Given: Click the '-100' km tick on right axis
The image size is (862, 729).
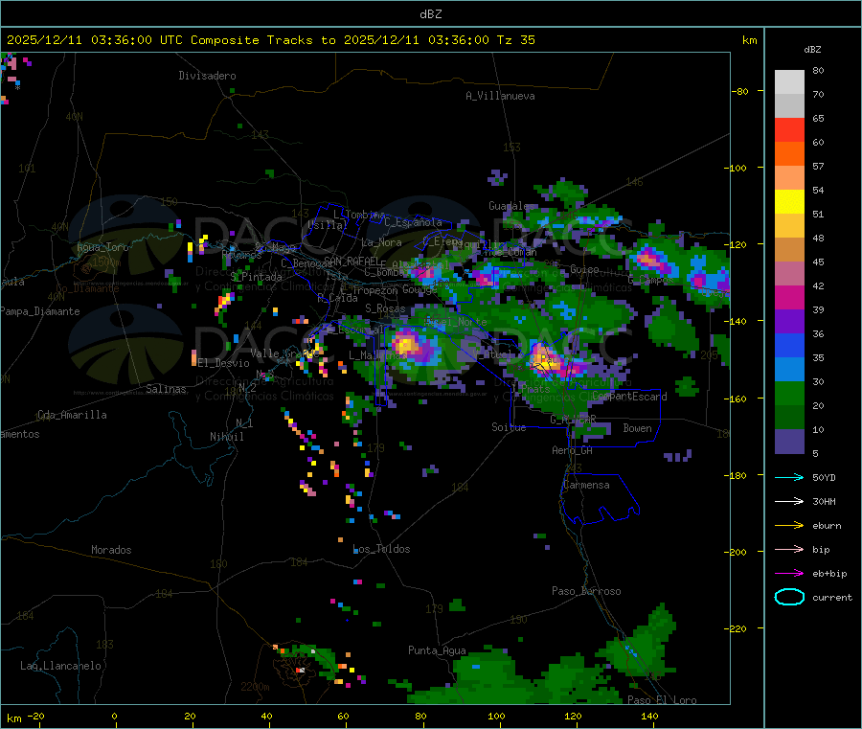Looking at the screenshot, I should [735, 168].
